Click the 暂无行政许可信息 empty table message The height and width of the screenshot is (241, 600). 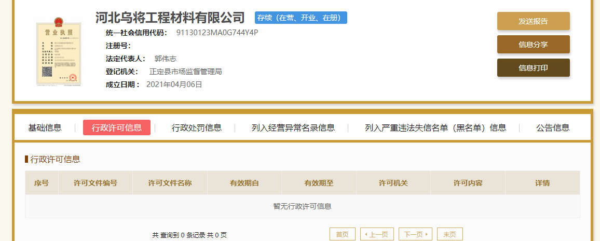[302, 207]
